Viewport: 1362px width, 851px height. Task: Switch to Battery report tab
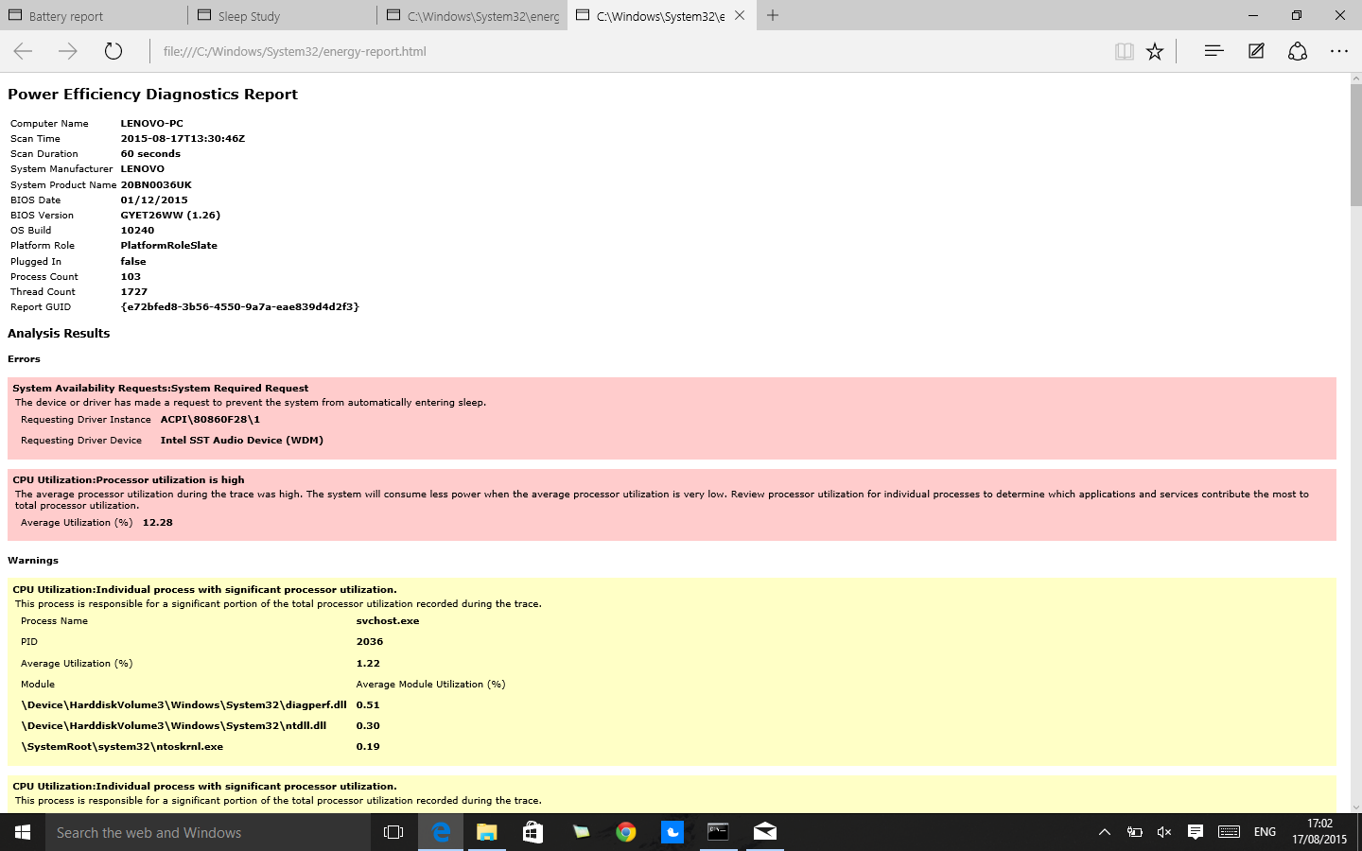[95, 15]
